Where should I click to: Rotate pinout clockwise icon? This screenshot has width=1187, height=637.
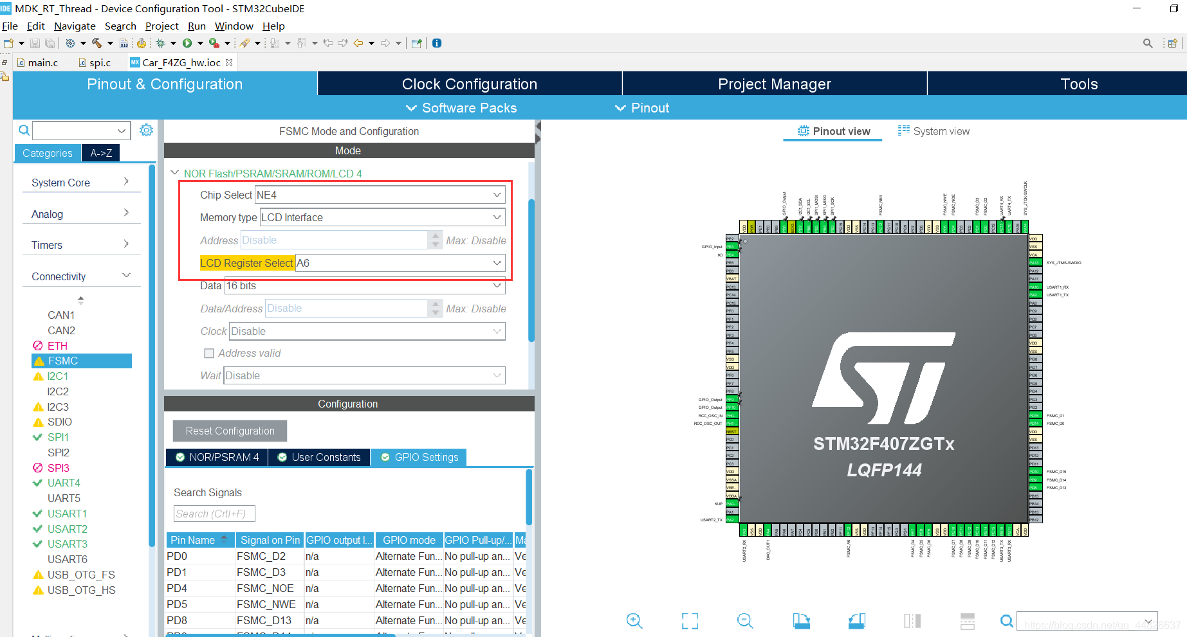(801, 621)
